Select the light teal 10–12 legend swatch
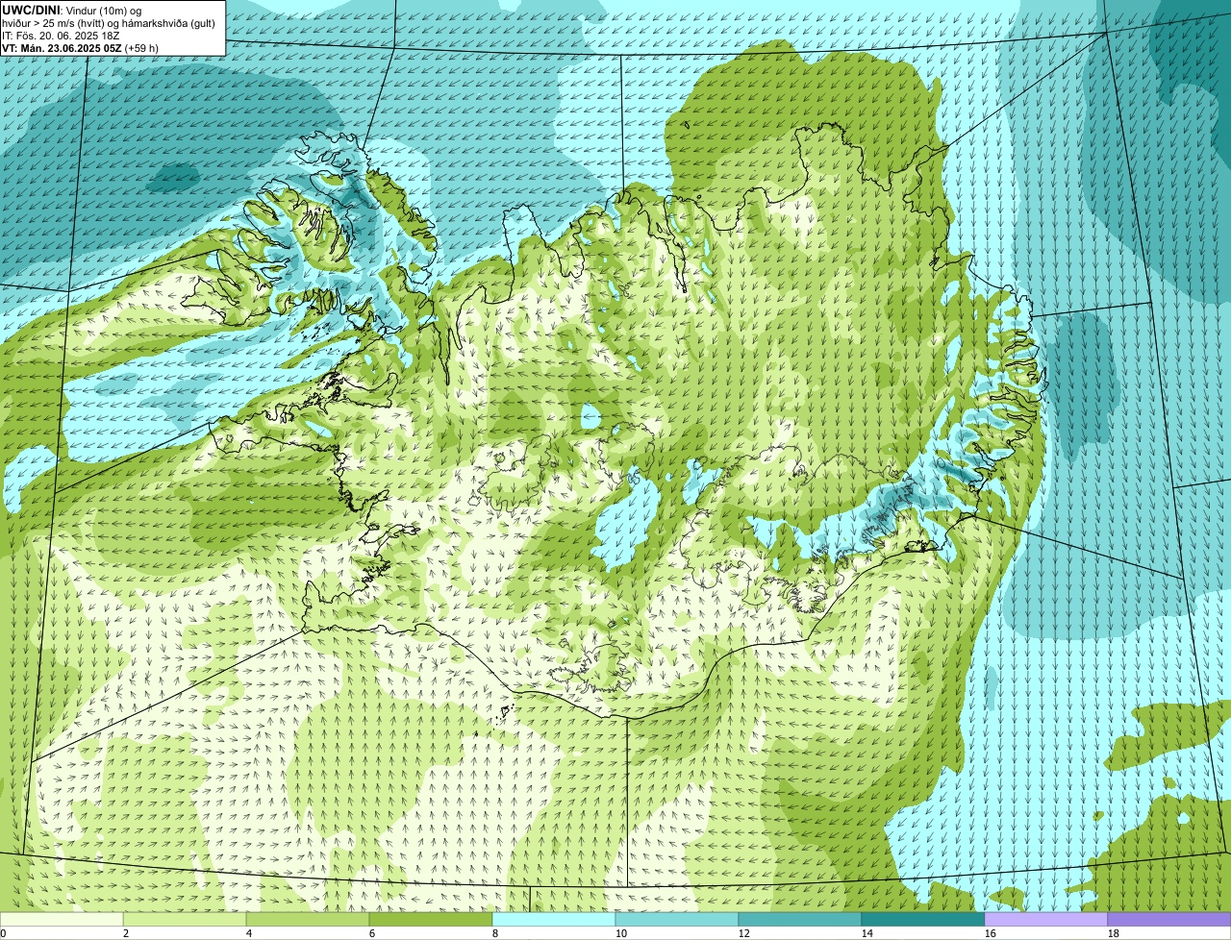 (x=677, y=919)
